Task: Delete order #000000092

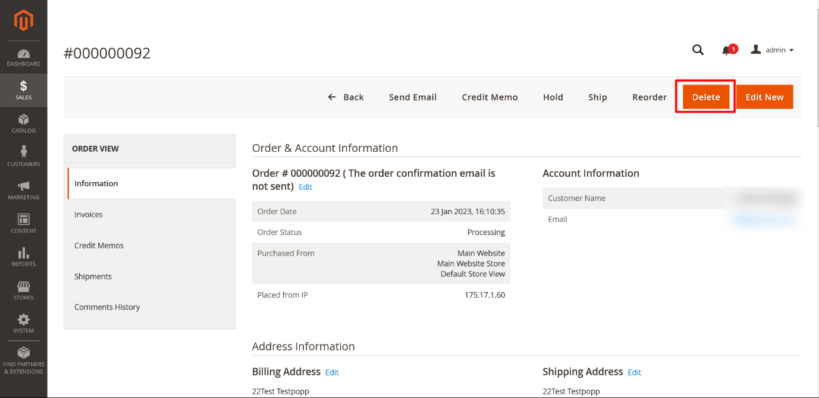Action: point(705,96)
